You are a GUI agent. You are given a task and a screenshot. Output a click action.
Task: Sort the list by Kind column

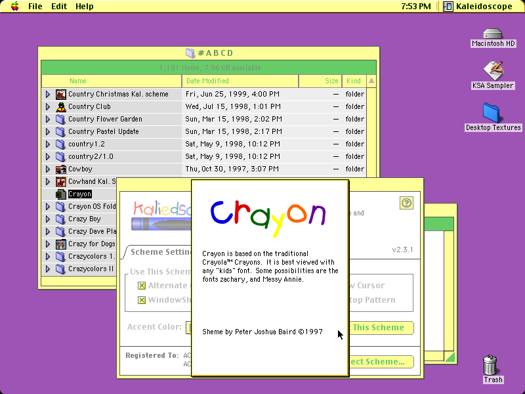pyautogui.click(x=354, y=81)
